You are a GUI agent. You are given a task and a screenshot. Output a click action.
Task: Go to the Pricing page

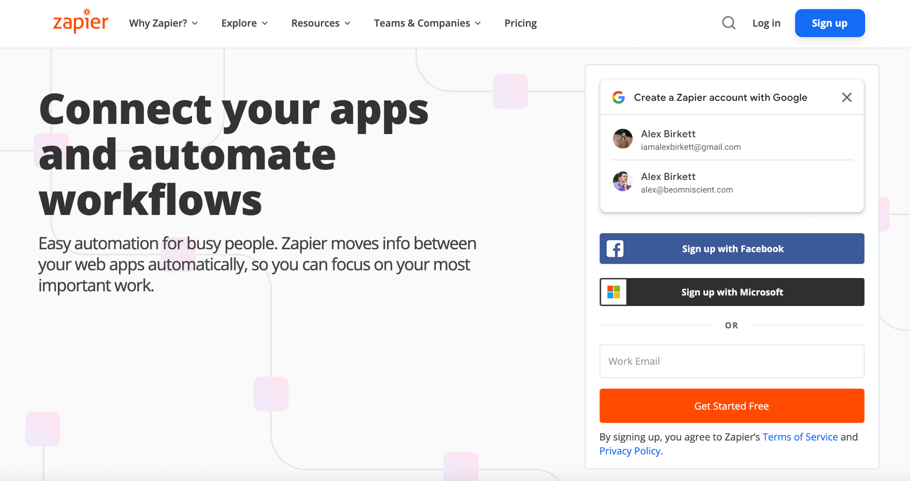click(520, 23)
